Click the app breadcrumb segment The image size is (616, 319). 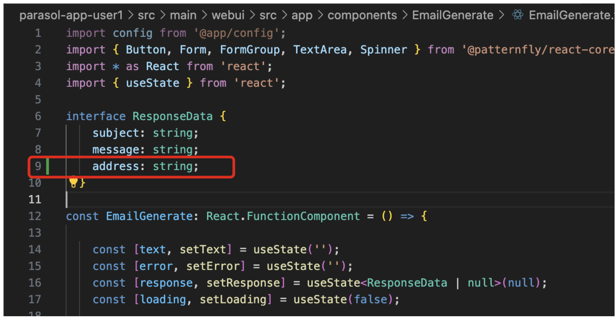(x=302, y=15)
